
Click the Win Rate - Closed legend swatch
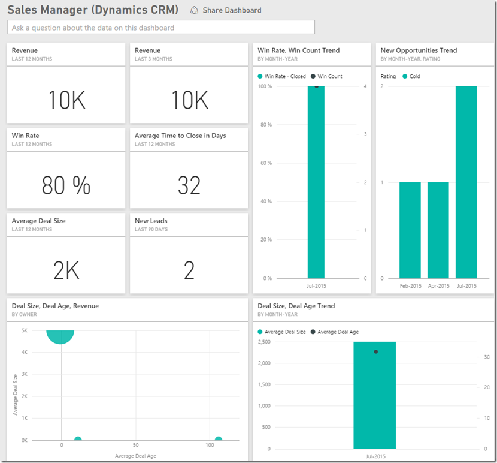260,76
